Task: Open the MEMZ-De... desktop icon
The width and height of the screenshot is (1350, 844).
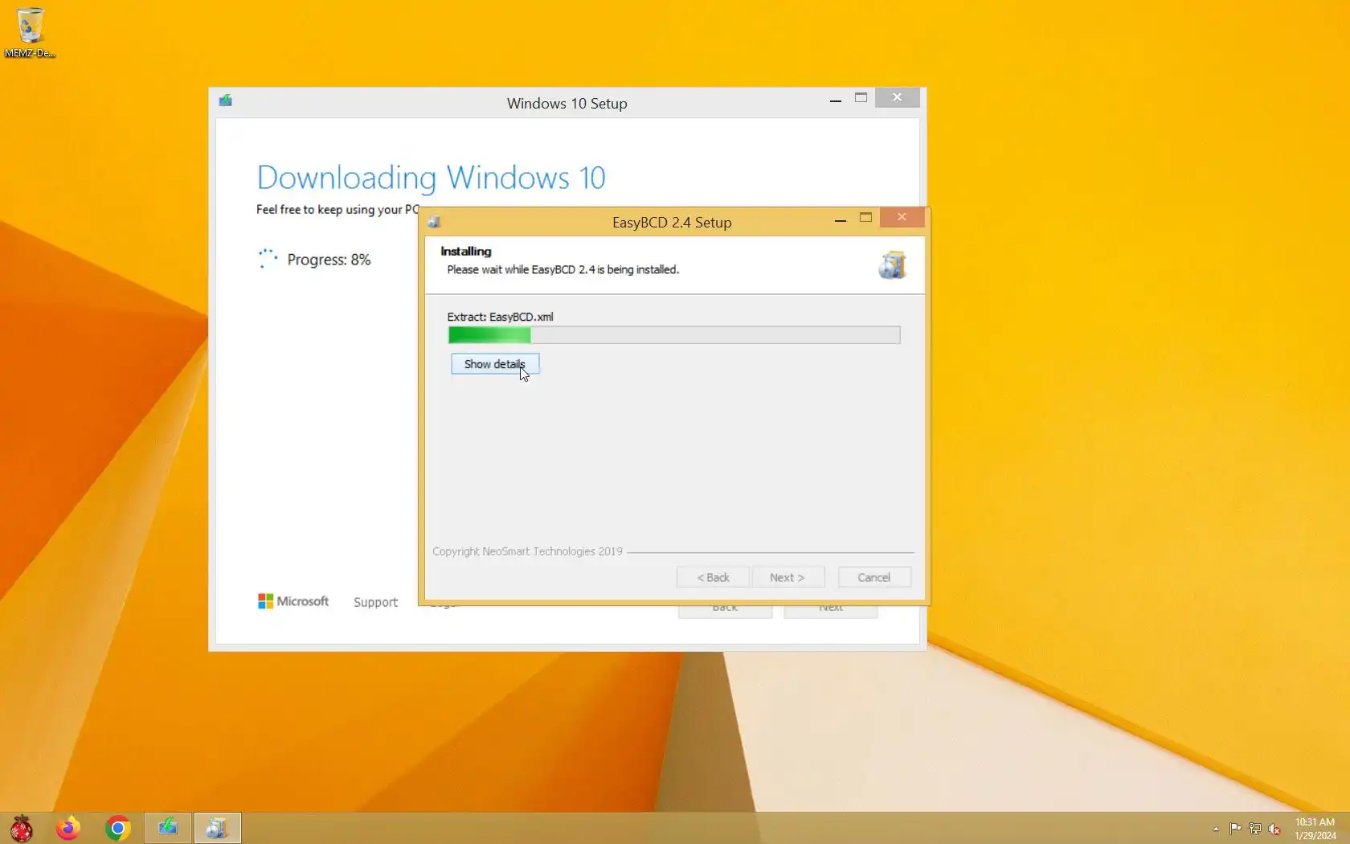Action: (x=30, y=31)
